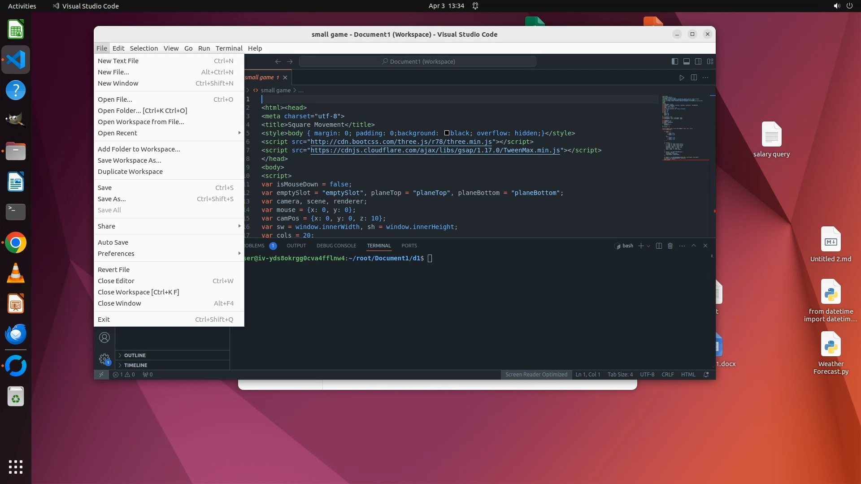Screen dimensions: 861x484
Task: Toggle the Auto Save option
Action: [113, 242]
